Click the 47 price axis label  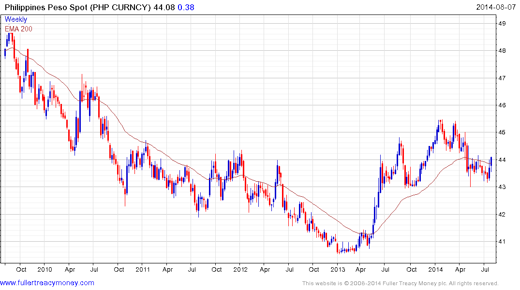502,78
